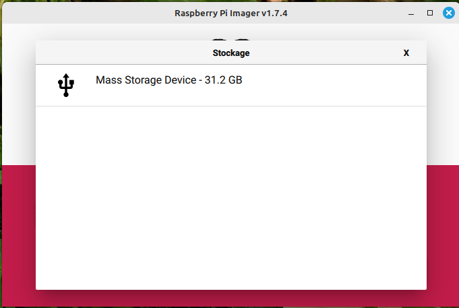Maximize the Raspberry Pi Imager window
Image resolution: width=459 pixels, height=308 pixels.
point(430,13)
